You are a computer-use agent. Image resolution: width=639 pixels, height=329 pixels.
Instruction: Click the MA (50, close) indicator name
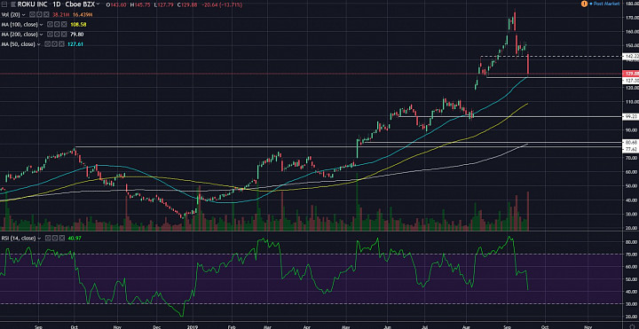pos(19,44)
